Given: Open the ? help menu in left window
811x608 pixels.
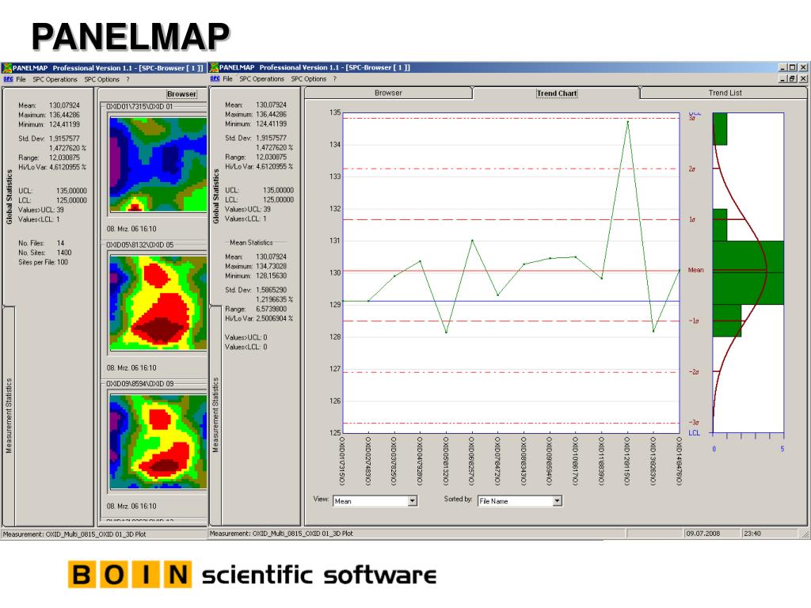Looking at the screenshot, I should tap(128, 80).
